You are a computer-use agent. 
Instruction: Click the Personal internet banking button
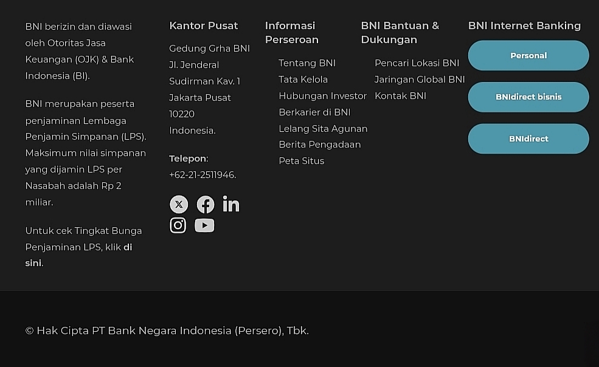coord(528,56)
